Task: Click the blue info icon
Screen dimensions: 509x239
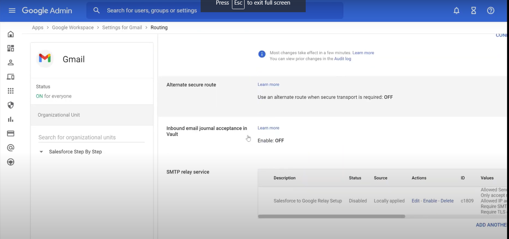Action: click(262, 54)
